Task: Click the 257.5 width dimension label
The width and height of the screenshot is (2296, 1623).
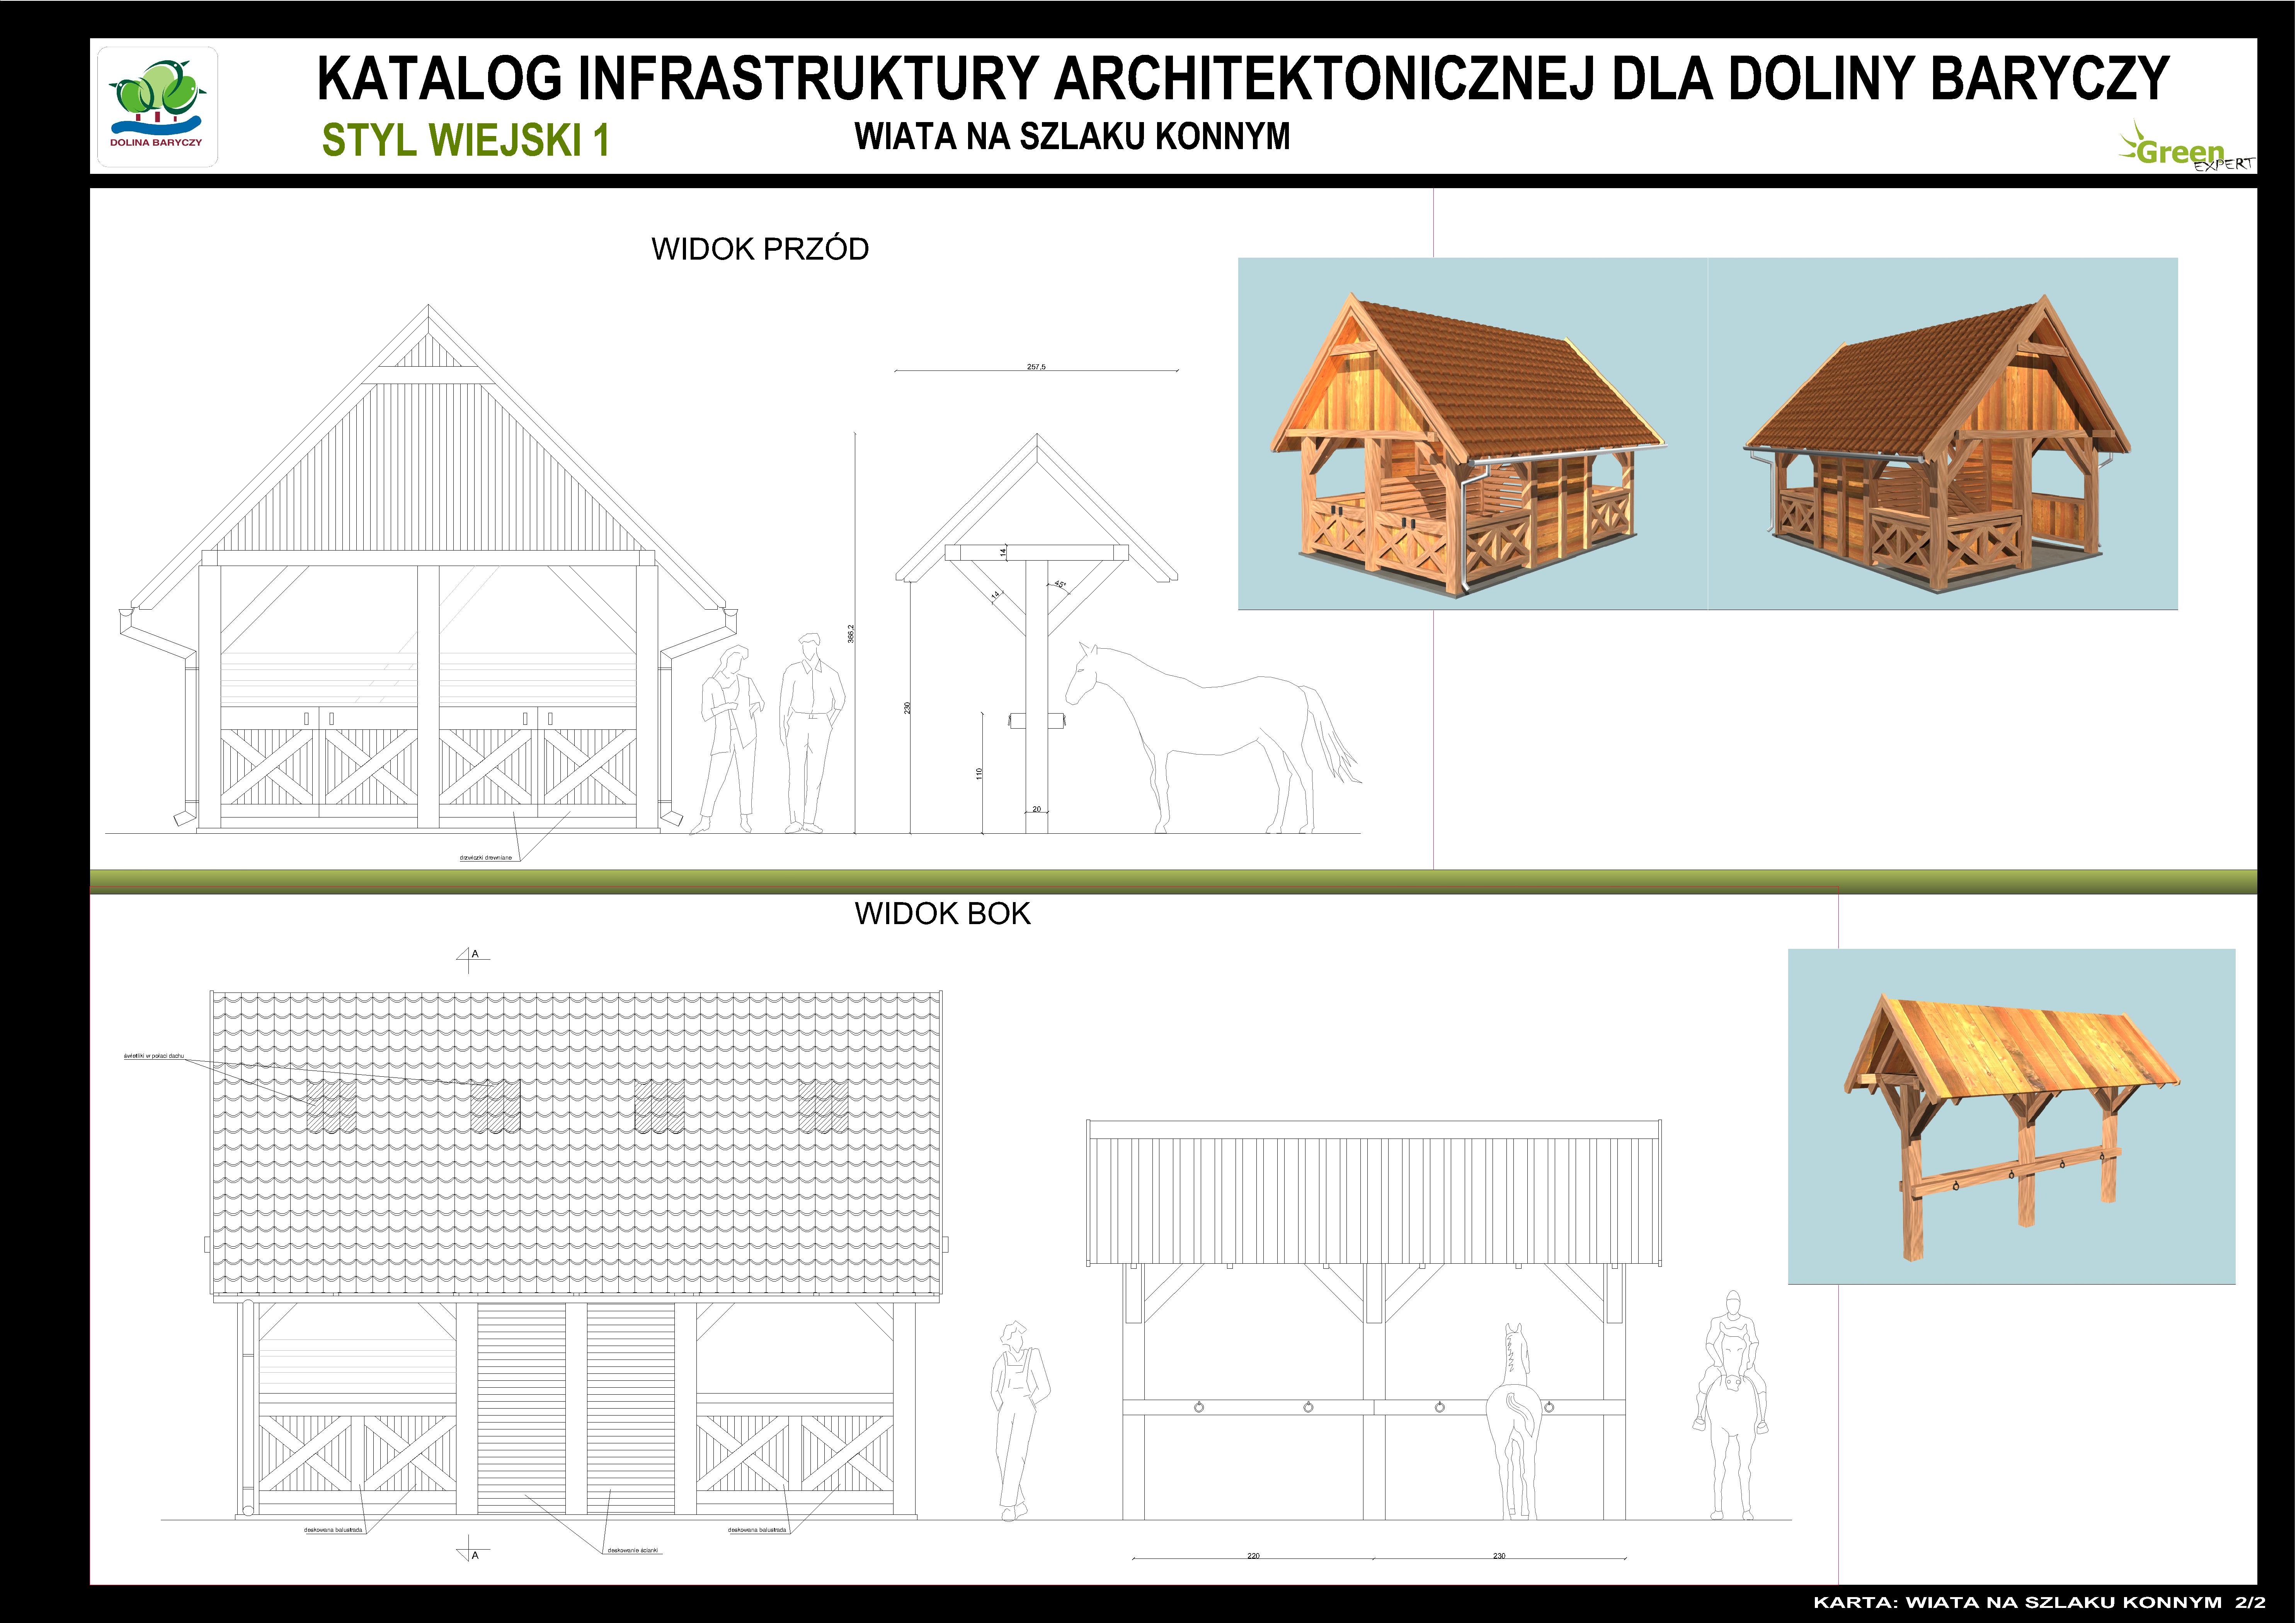Action: click(x=1036, y=367)
